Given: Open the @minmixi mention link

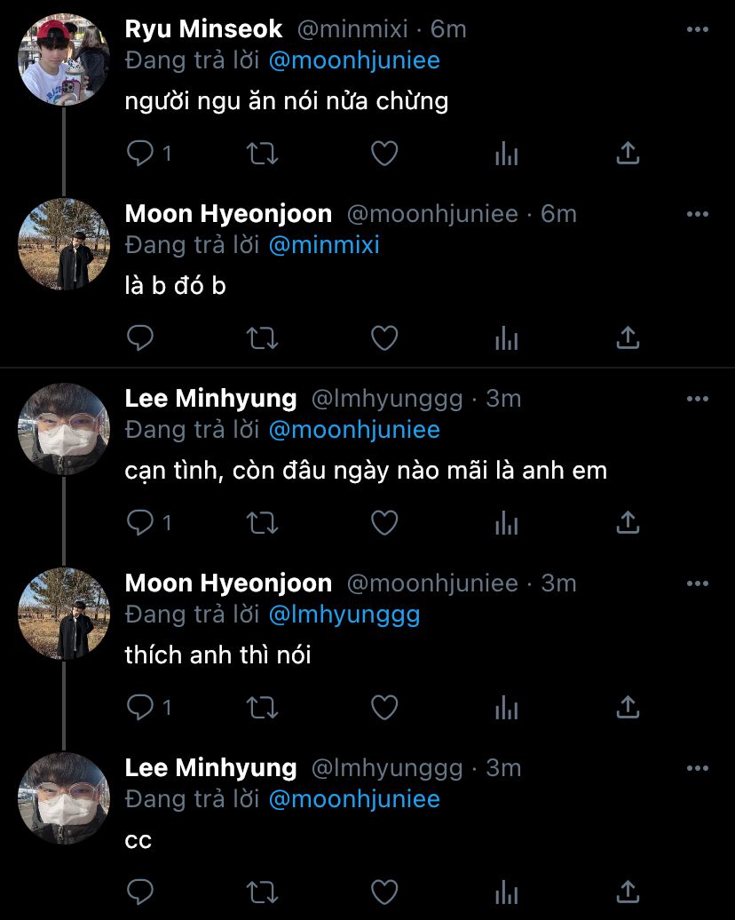Looking at the screenshot, I should (x=324, y=245).
